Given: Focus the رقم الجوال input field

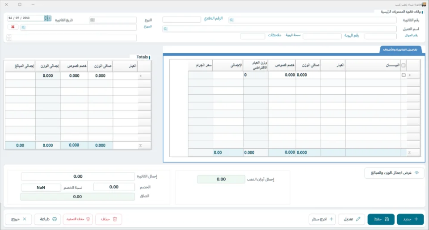Looking at the screenshot, I should click(380, 36).
